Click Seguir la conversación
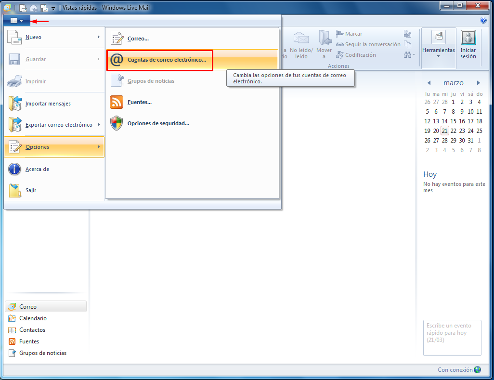The height and width of the screenshot is (380, 494). click(x=368, y=44)
